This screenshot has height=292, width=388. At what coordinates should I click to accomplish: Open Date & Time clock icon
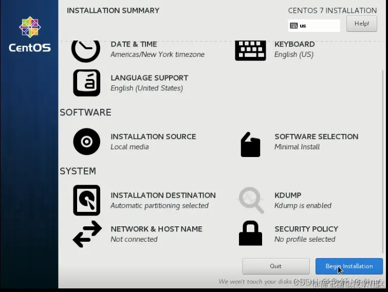coord(86,51)
